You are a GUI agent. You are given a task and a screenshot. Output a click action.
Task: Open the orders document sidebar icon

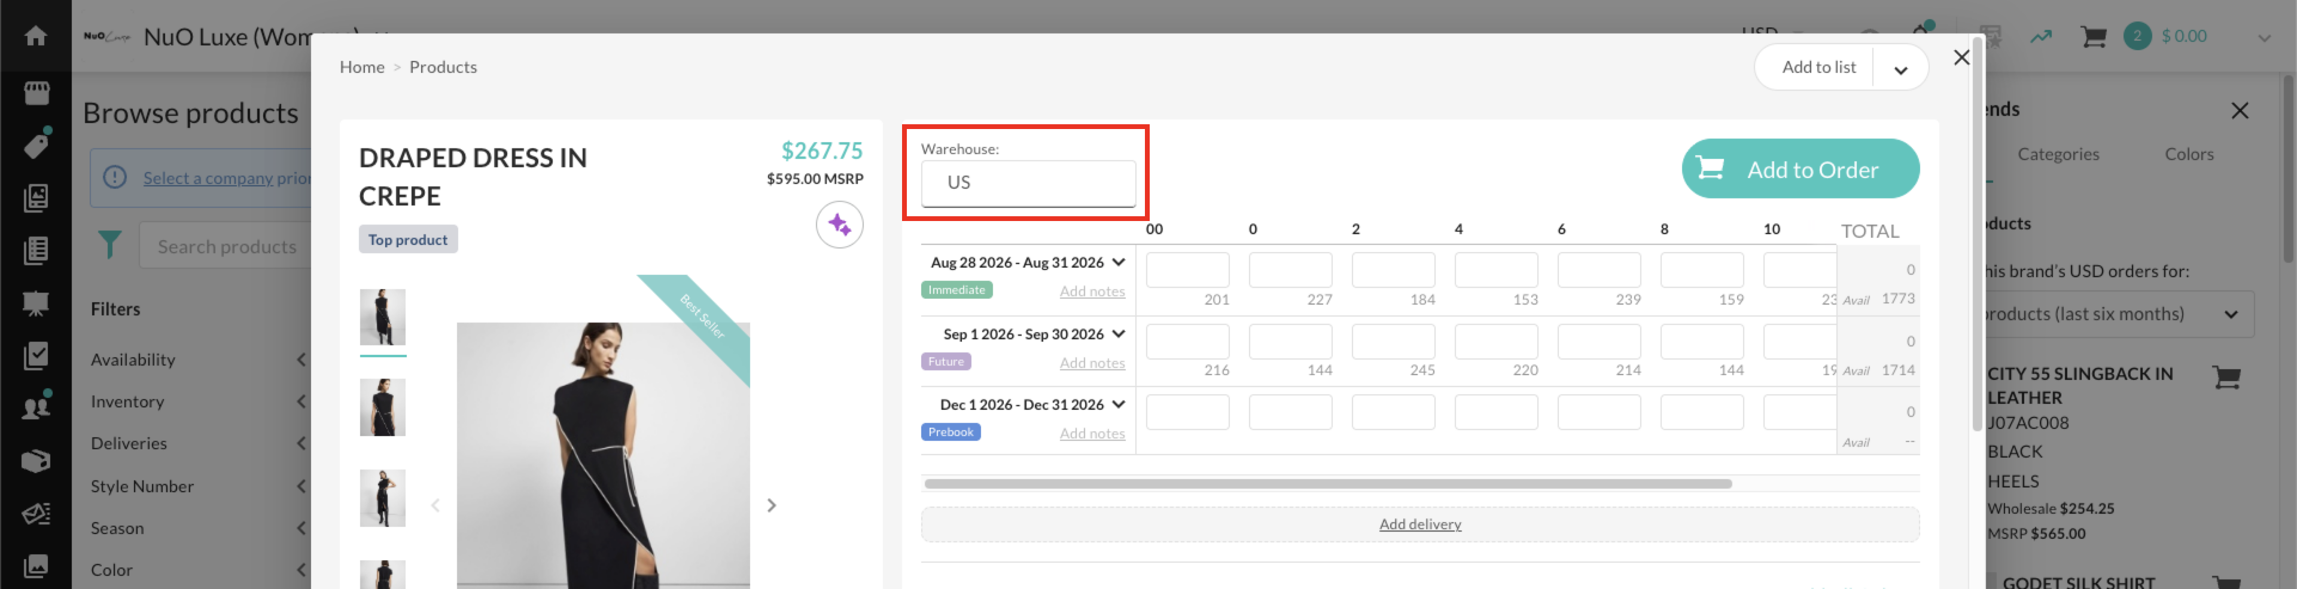click(x=36, y=250)
